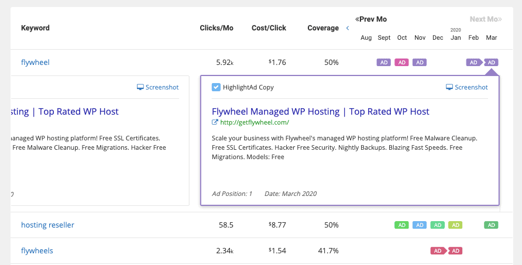Click the purple AD badge under Aug in flywheel row
The height and width of the screenshot is (265, 522).
(384, 62)
